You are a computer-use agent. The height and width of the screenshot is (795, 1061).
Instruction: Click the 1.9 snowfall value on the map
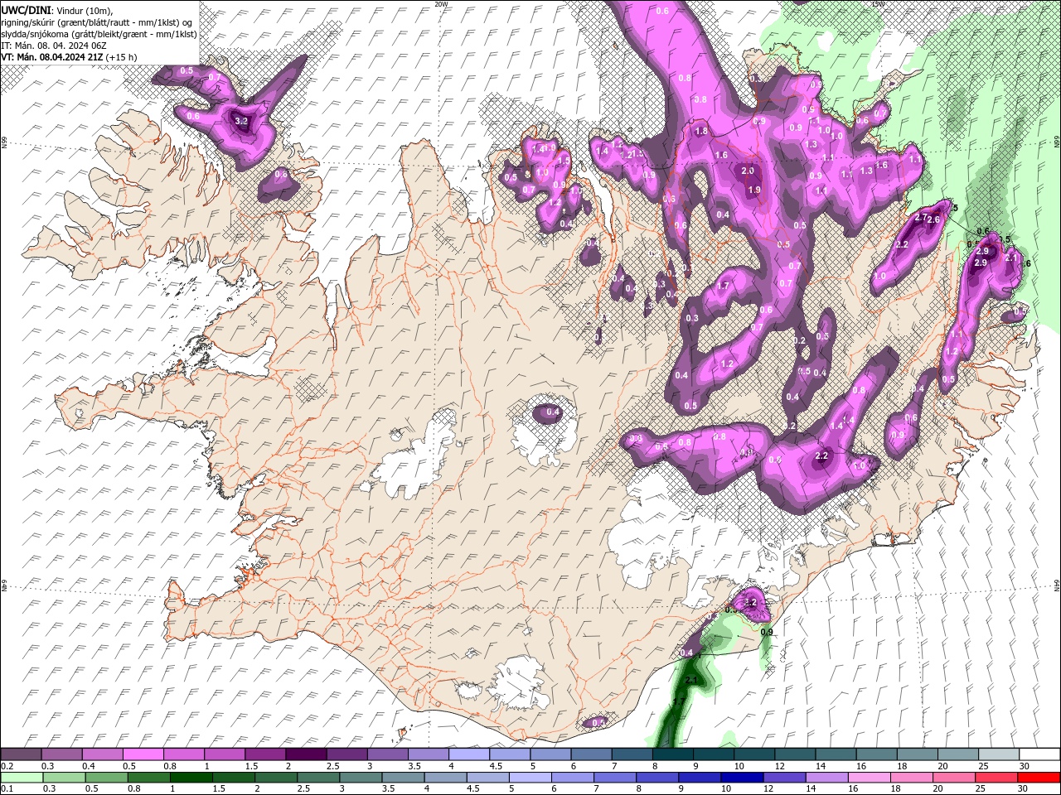point(754,190)
